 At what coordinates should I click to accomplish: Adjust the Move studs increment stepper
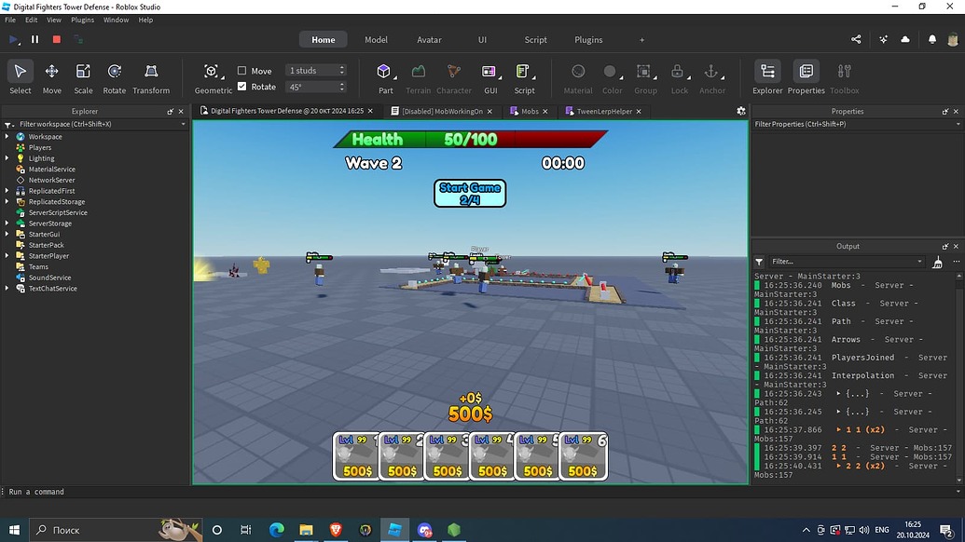point(342,71)
